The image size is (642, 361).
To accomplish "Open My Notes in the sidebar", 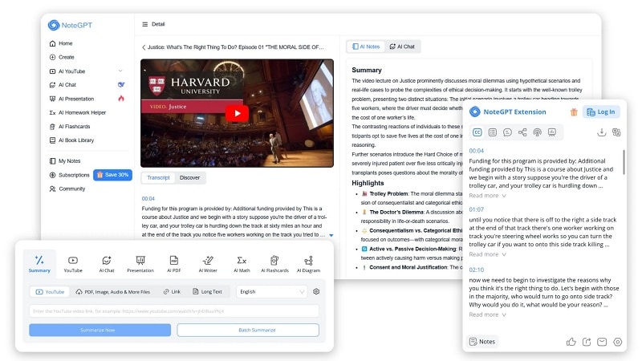I will [x=65, y=161].
